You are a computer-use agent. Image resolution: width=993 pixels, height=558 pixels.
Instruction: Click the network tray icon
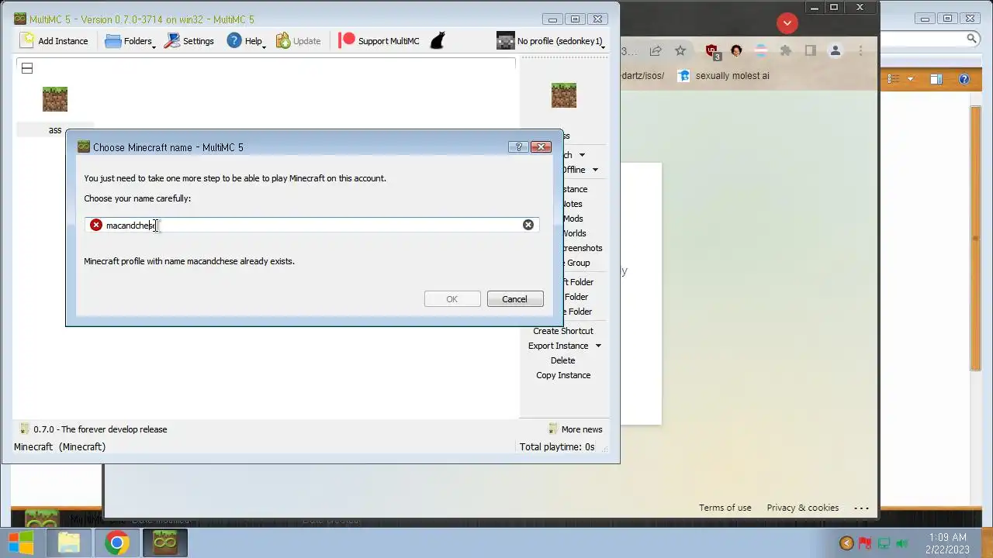point(884,543)
